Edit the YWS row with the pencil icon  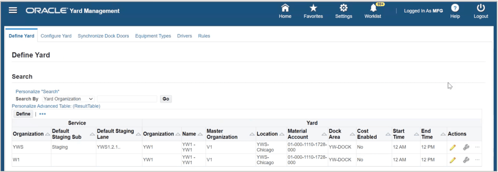(453, 147)
